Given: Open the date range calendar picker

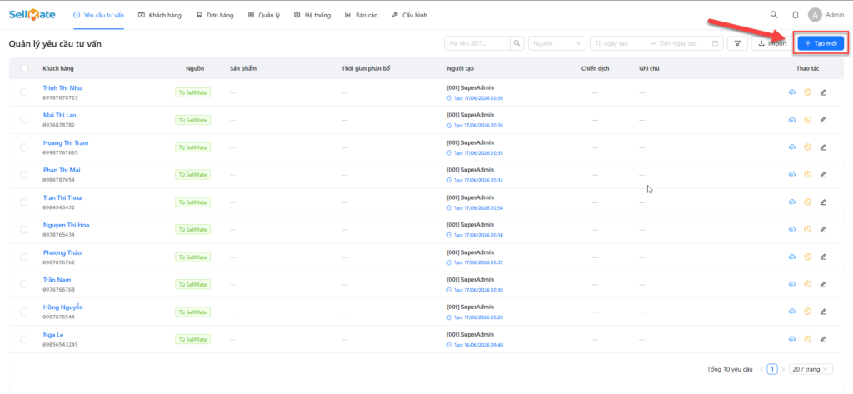Looking at the screenshot, I should pos(716,43).
